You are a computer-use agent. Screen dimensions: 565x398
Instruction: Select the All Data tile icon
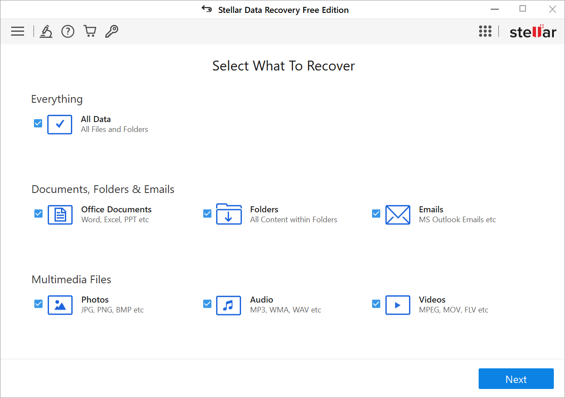60,125
